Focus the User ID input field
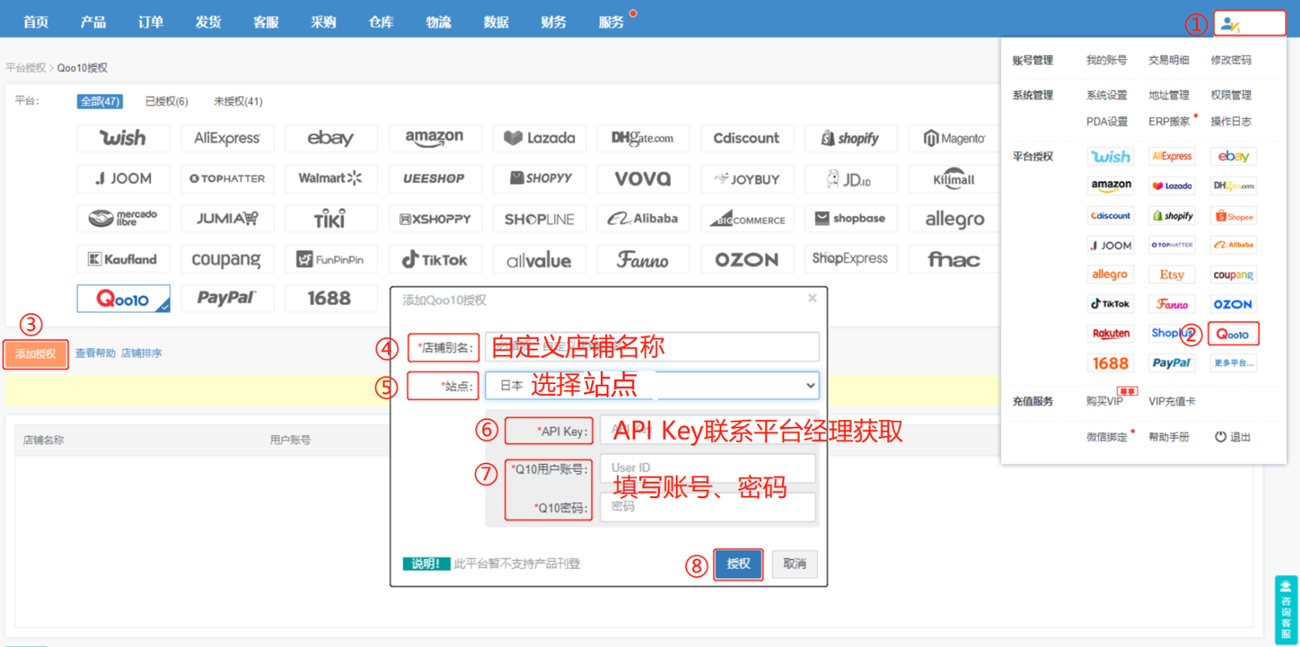This screenshot has height=647, width=1300. [708, 468]
